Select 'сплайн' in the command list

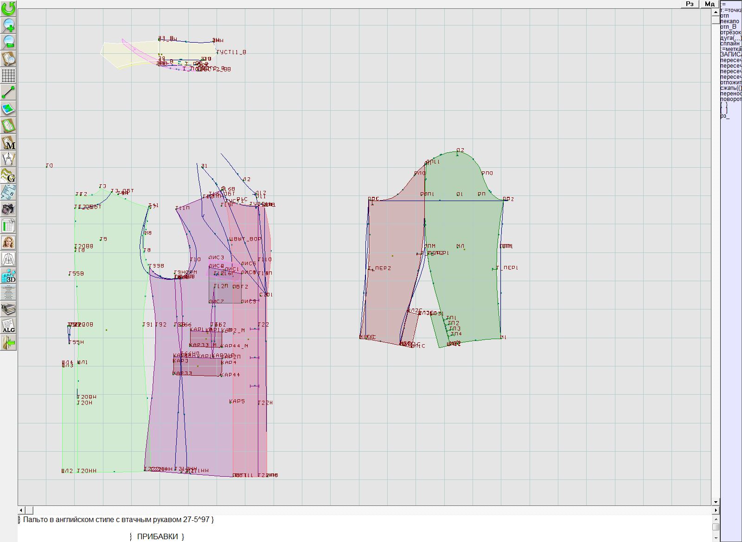coord(730,44)
